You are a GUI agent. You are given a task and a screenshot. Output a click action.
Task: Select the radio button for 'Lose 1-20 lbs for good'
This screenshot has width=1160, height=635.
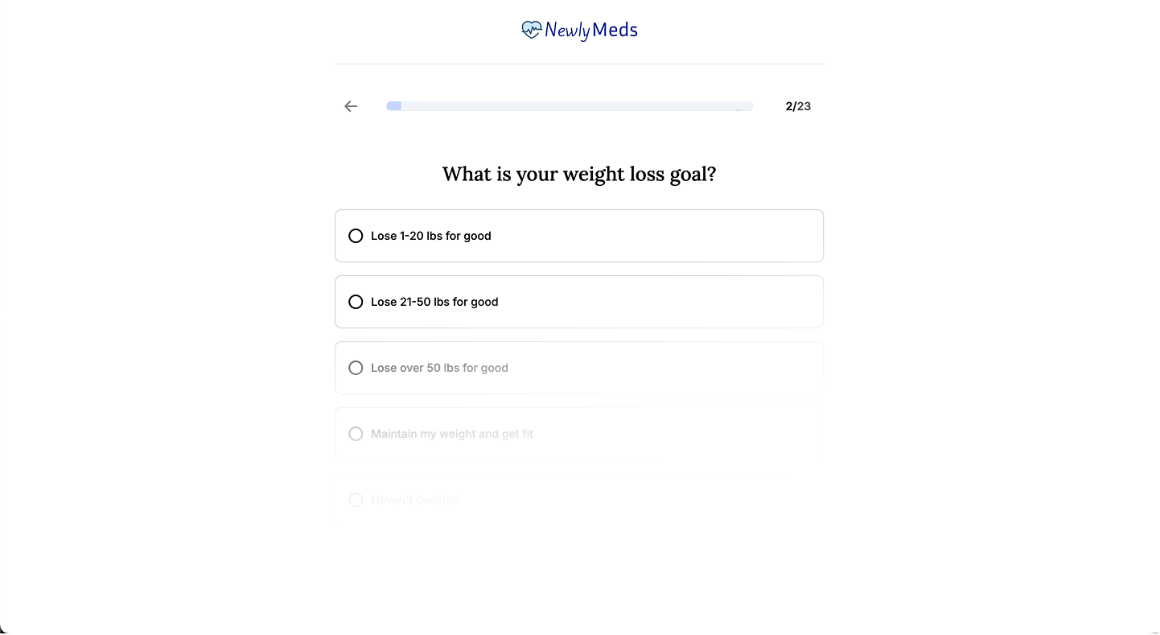pos(356,236)
